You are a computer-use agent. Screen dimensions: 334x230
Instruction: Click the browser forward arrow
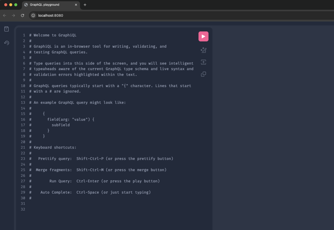pyautogui.click(x=13, y=16)
